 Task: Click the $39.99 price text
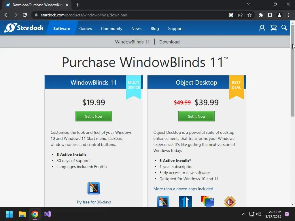(207, 102)
